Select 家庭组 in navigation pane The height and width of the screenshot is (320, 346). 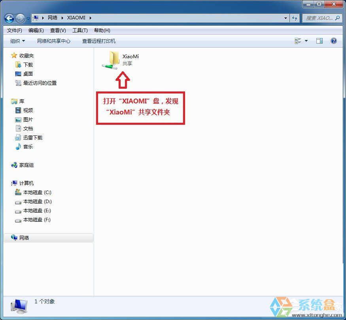click(x=26, y=165)
